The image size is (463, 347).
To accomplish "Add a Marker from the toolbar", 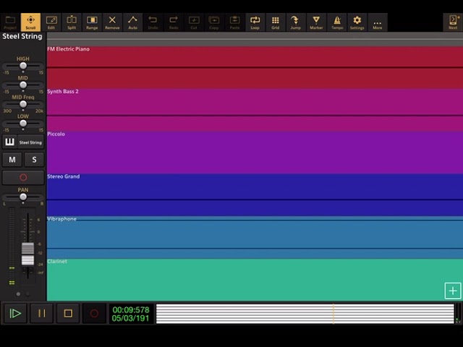I will pos(316,22).
